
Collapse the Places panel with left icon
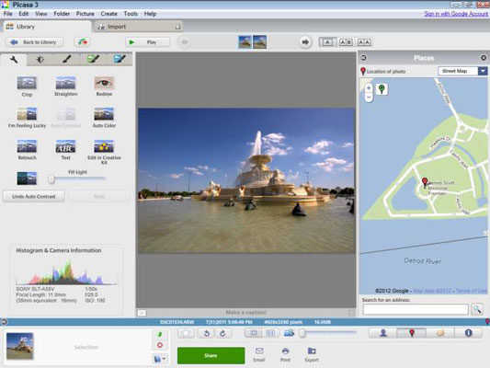[x=363, y=58]
